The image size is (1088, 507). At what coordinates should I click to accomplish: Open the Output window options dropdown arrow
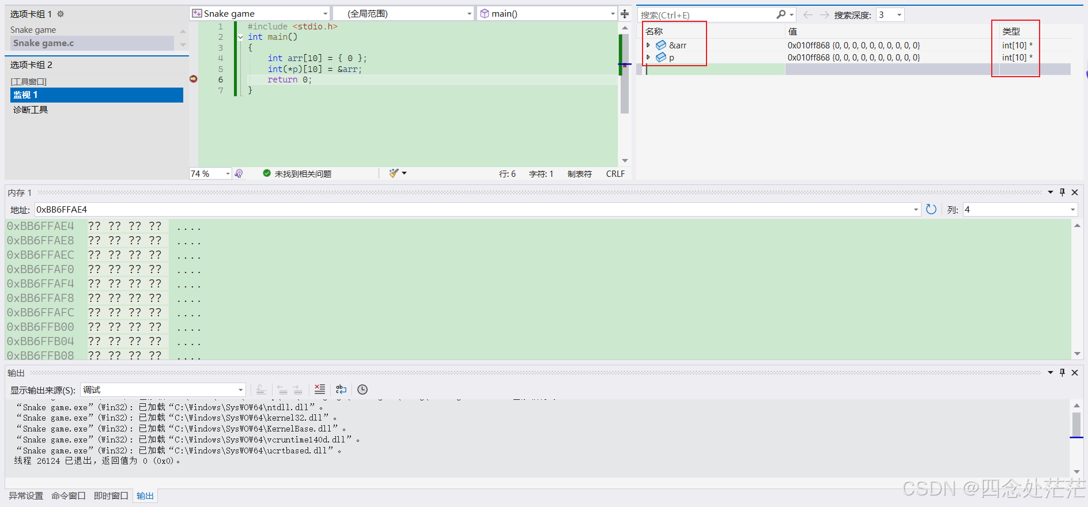(1051, 373)
